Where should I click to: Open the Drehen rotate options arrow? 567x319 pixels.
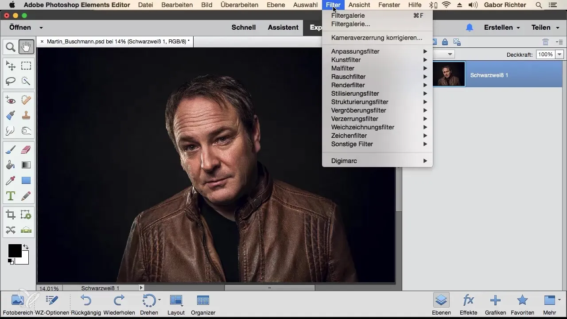pos(159,300)
